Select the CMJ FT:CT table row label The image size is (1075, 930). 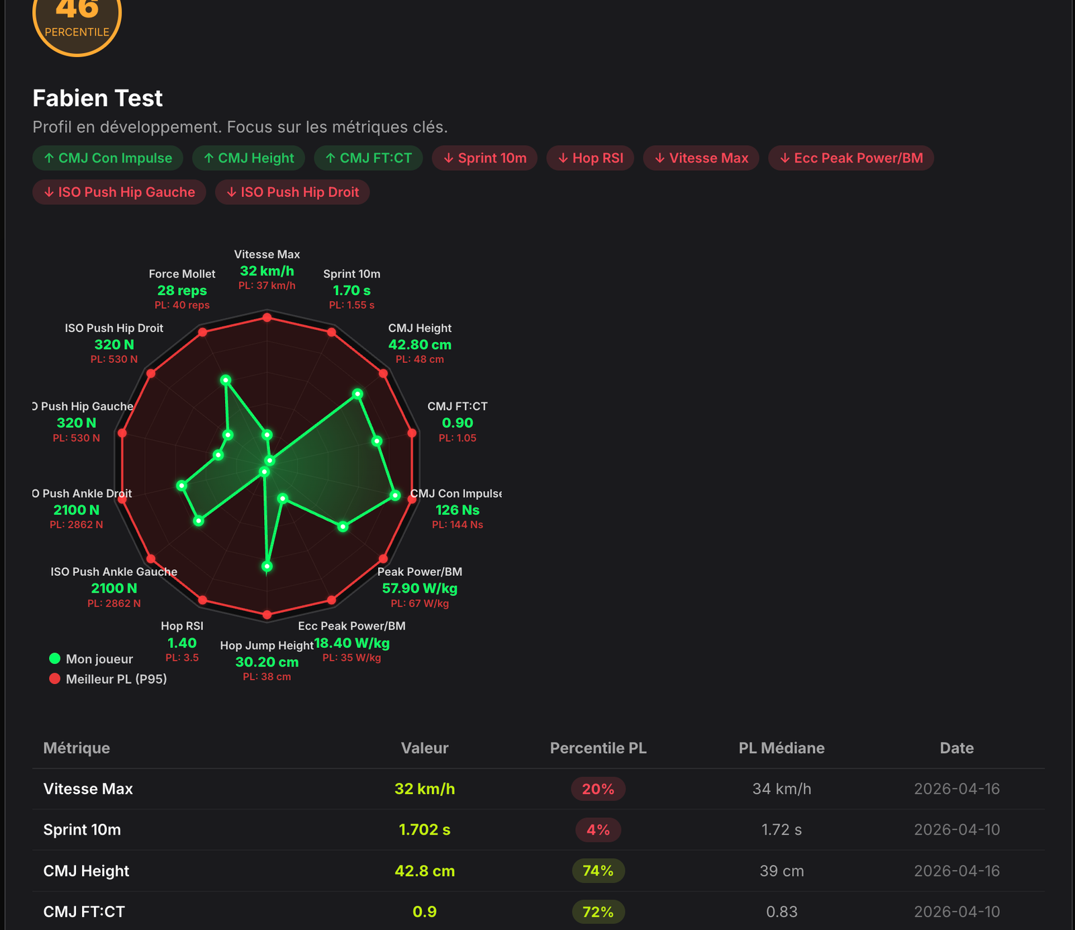(x=84, y=912)
